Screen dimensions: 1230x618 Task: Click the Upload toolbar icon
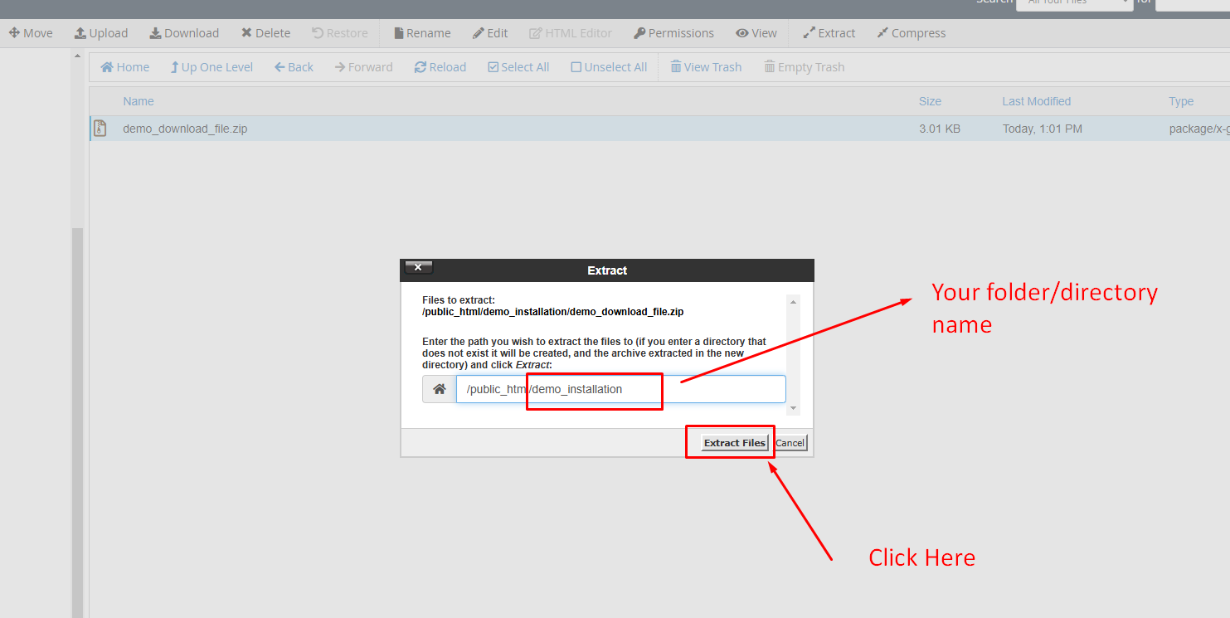(80, 33)
